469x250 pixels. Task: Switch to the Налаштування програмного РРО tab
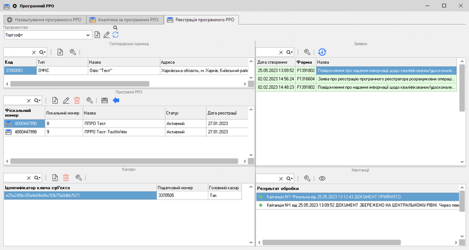(x=44, y=20)
